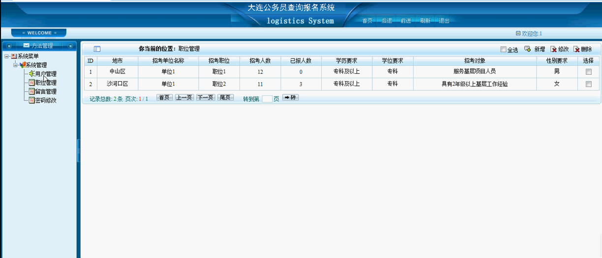
Task: Click the layout panel icon beside location title
Action: [x=97, y=49]
